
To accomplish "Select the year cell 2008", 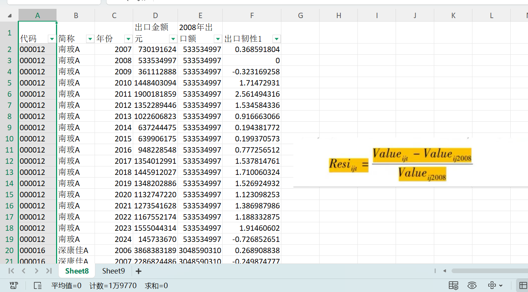I will [x=114, y=60].
